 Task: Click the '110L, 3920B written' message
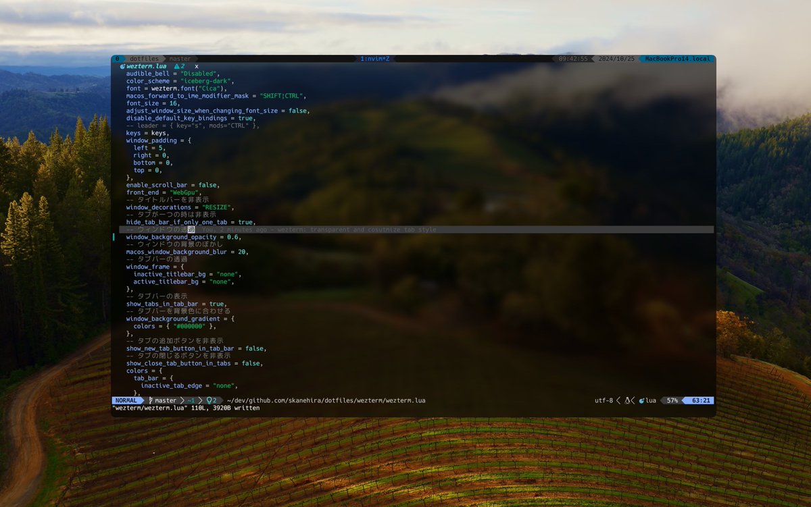225,408
